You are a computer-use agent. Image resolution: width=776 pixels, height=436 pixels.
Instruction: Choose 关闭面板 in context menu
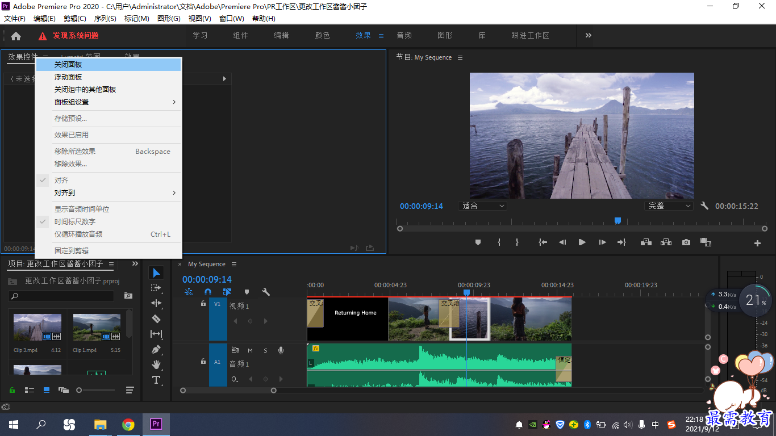click(109, 65)
